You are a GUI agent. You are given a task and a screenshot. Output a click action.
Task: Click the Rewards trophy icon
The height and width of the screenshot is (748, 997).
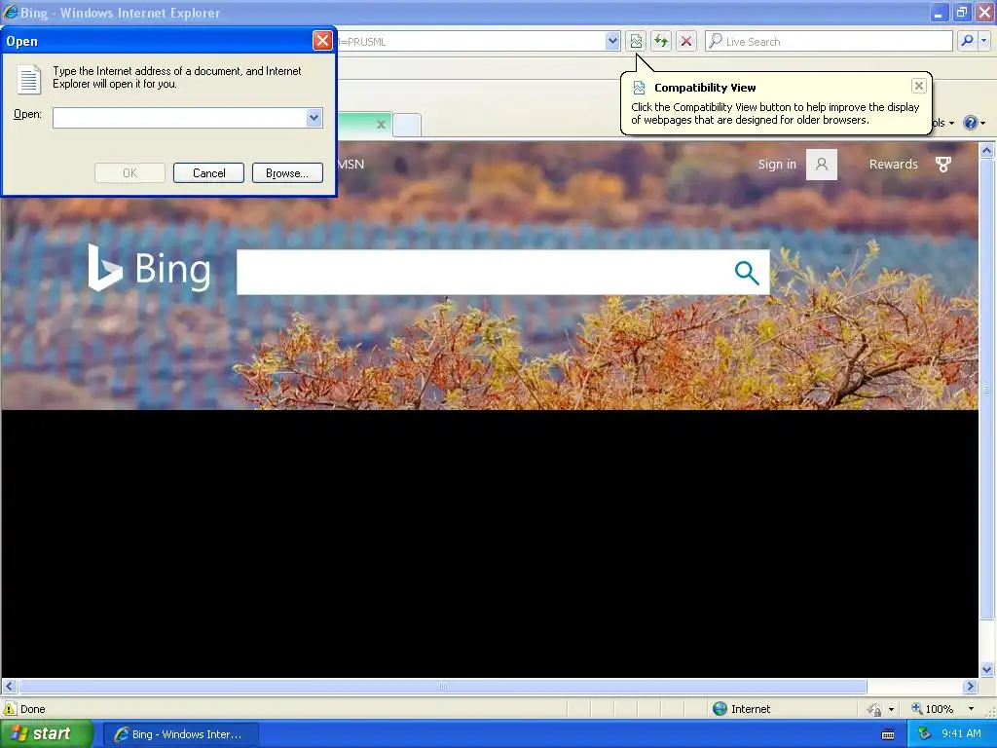tap(943, 165)
